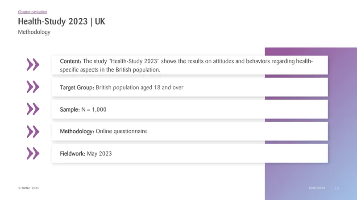357x200 pixels.
Task: Click the 25/07/2023 date in footer
Action: [x=317, y=188]
